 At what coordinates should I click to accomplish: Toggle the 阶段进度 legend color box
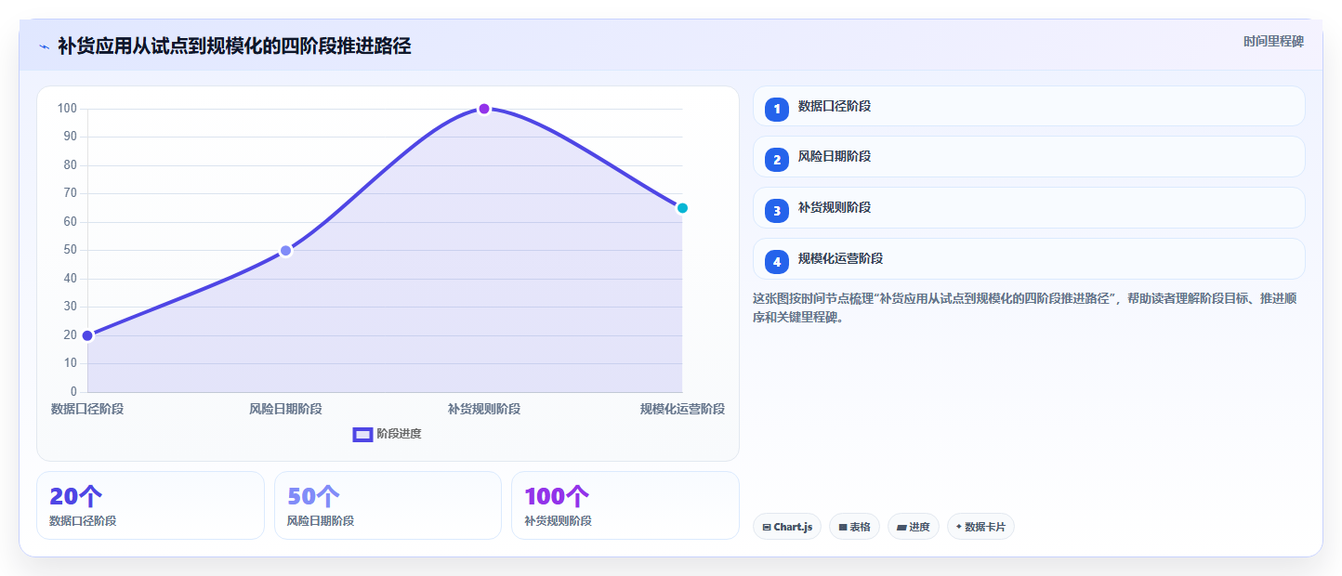362,434
